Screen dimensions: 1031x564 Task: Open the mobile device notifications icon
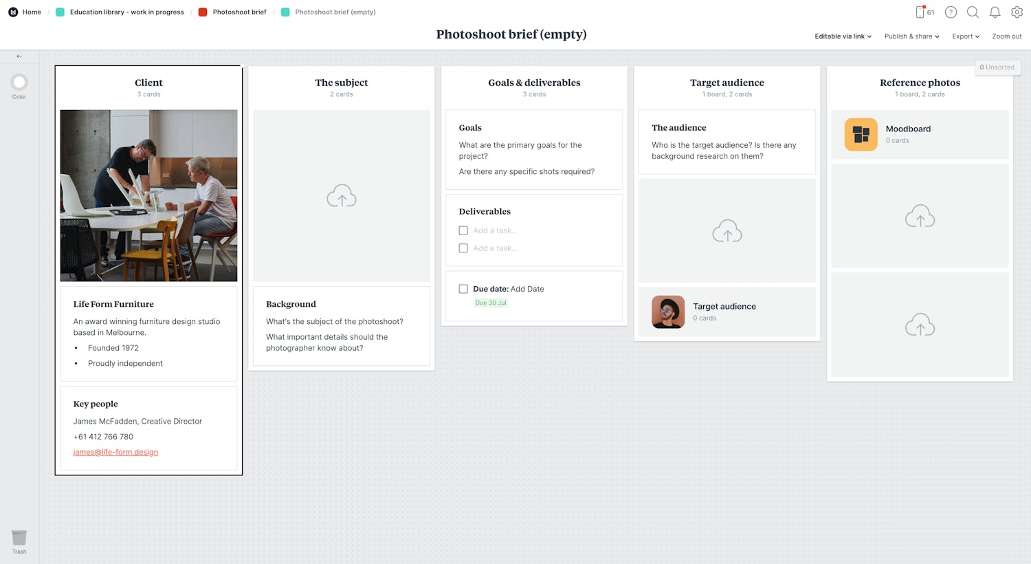pos(920,12)
